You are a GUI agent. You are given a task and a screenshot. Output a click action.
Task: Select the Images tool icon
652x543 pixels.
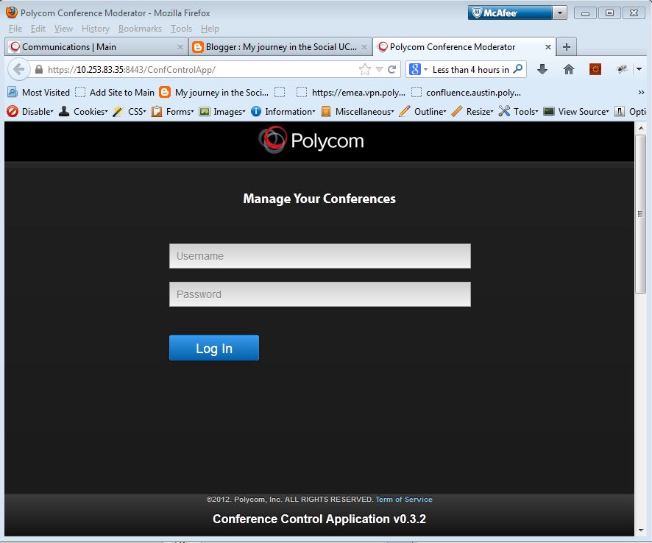point(203,111)
